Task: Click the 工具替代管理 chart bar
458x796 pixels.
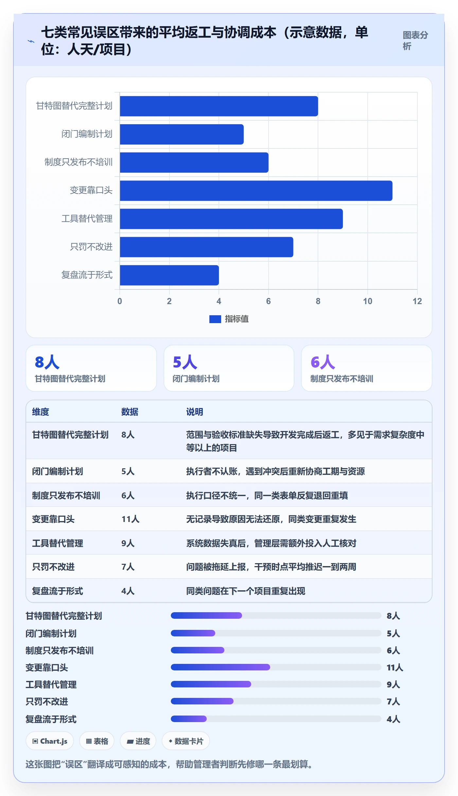Action: click(x=231, y=219)
